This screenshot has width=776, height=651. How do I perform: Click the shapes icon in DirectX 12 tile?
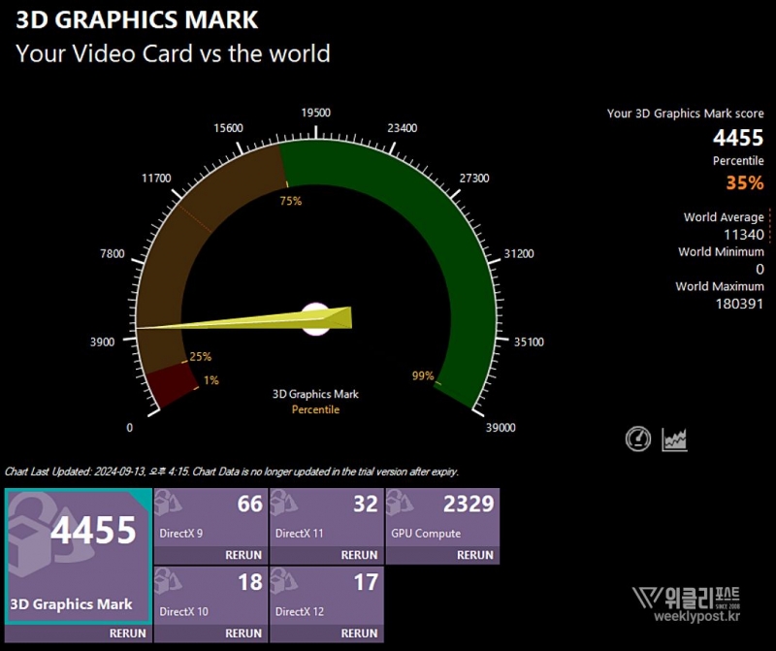point(283,583)
